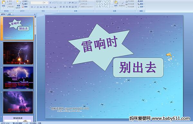This screenshot has width=193, height=124.
Task: Toggle Underline formatting
Action: 38,7
